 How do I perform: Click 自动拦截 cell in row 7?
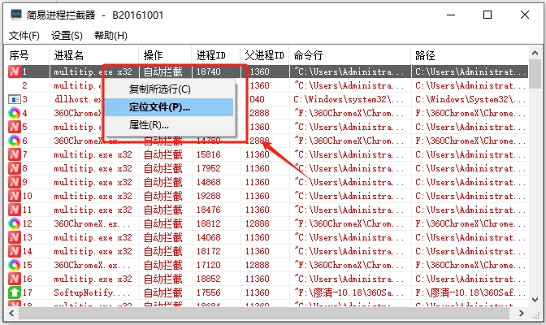click(x=163, y=154)
